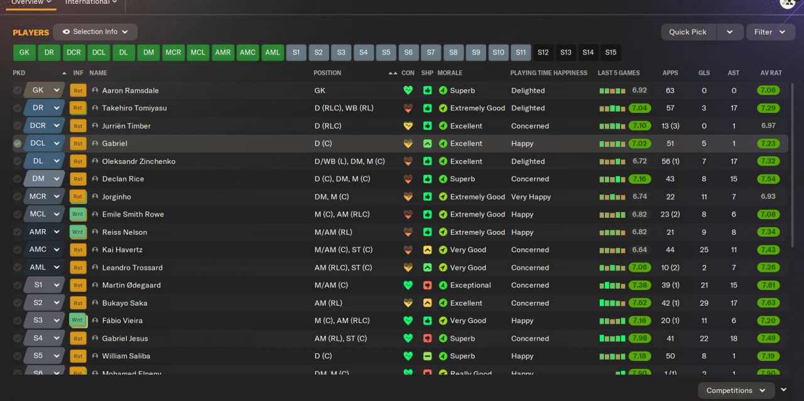Select the S1 substitute chip
This screenshot has height=401, width=804.
pos(296,53)
